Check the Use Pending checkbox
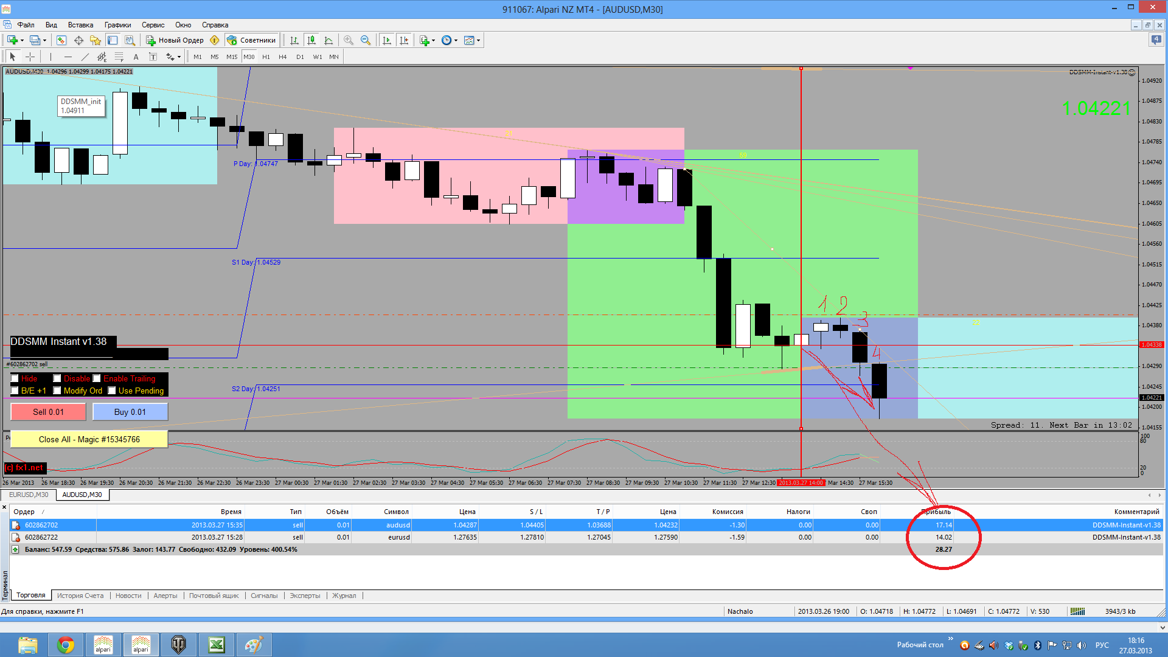Image resolution: width=1168 pixels, height=657 pixels. tap(112, 391)
